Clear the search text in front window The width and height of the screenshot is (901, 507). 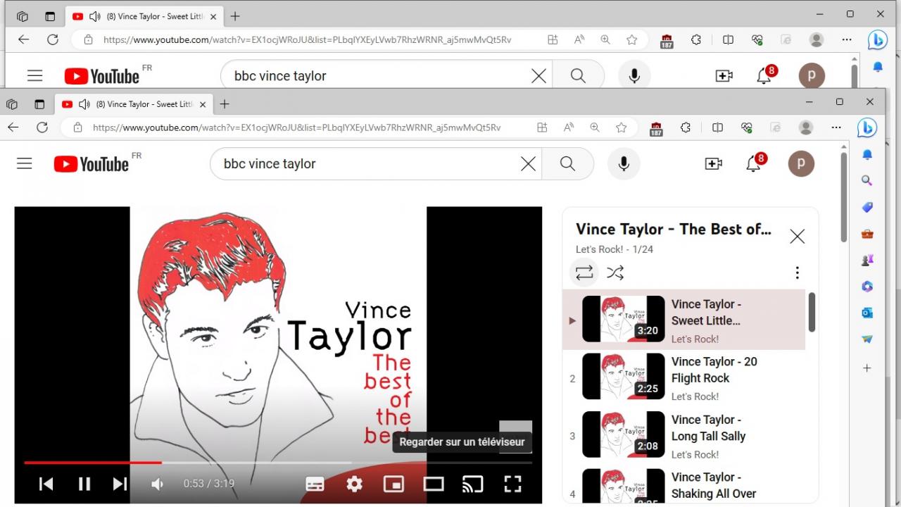528,164
